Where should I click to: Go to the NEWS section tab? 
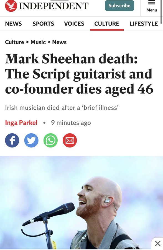(x=13, y=24)
